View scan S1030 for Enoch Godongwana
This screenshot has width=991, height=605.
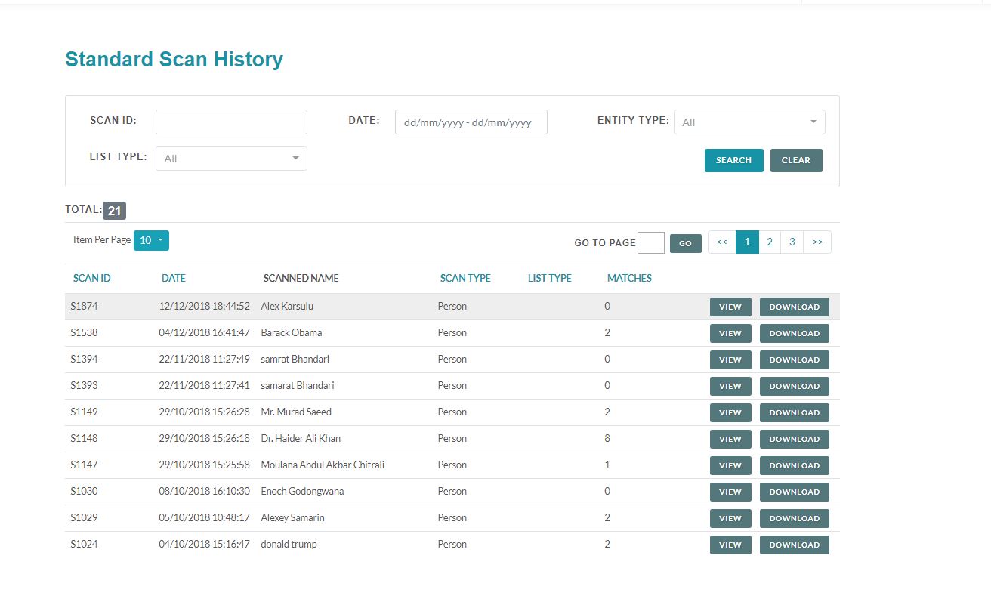[x=730, y=492]
